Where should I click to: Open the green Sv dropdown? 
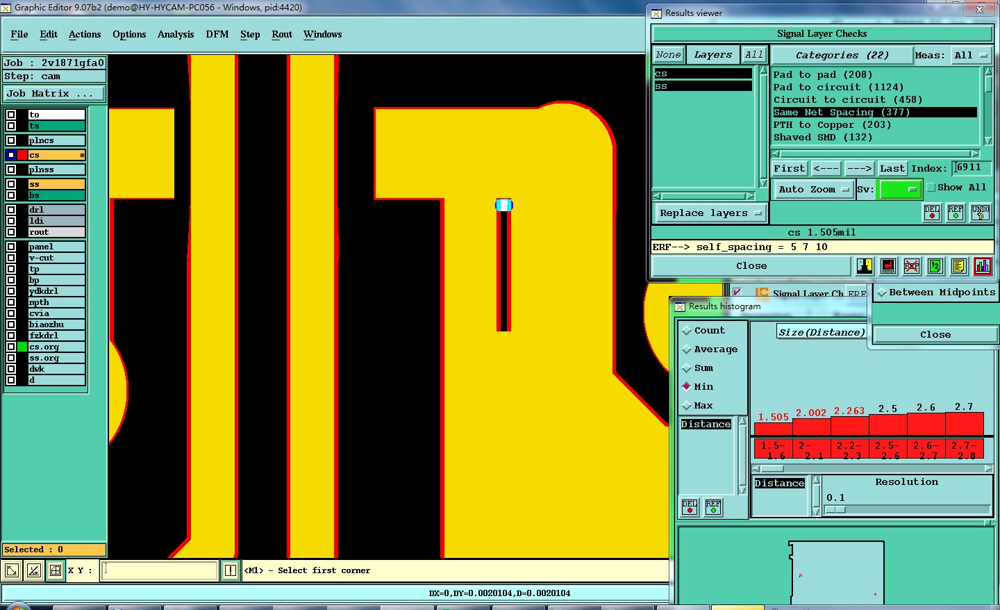click(900, 189)
